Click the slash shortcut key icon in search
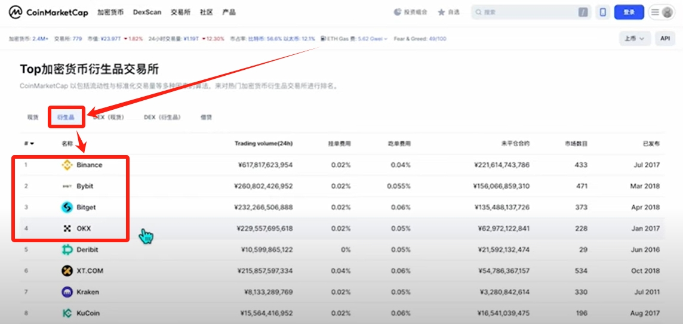Image resolution: width=683 pixels, height=324 pixels. pos(583,12)
